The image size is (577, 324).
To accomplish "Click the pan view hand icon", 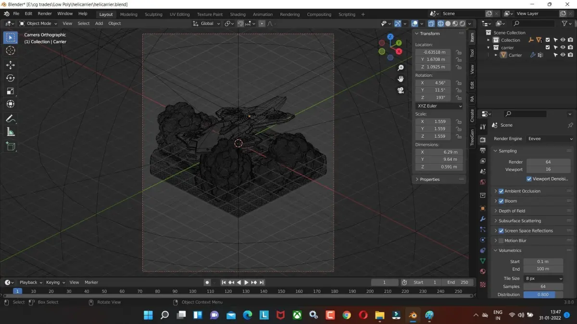I will [x=401, y=79].
